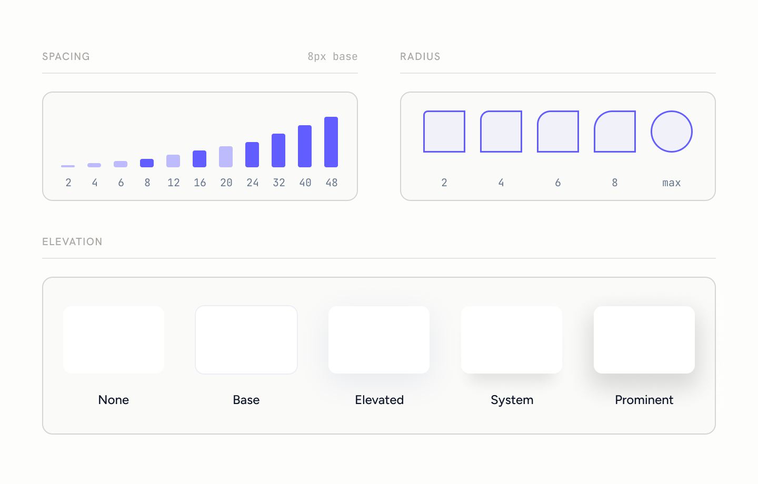The height and width of the screenshot is (484, 758).
Task: Select the Base elevation card
Action: pos(246,340)
